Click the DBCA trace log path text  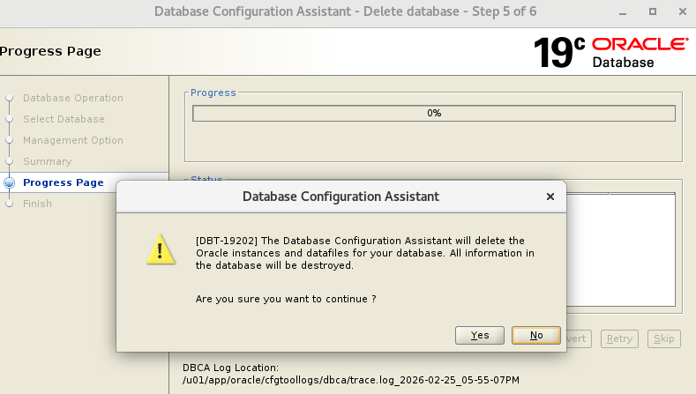coord(351,380)
